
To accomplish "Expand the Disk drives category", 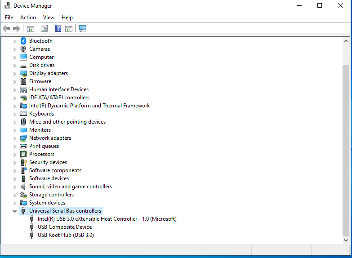I will 14,66.
